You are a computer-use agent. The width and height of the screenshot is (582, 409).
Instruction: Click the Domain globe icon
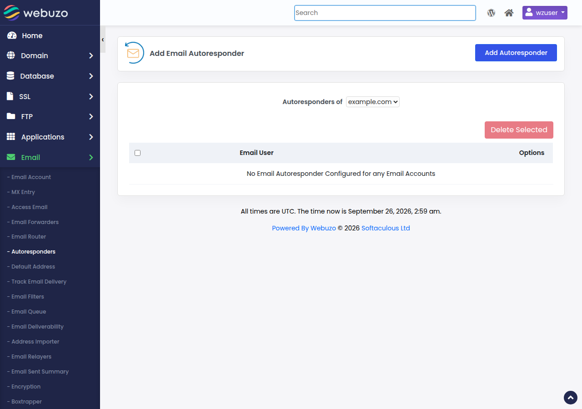pos(11,55)
